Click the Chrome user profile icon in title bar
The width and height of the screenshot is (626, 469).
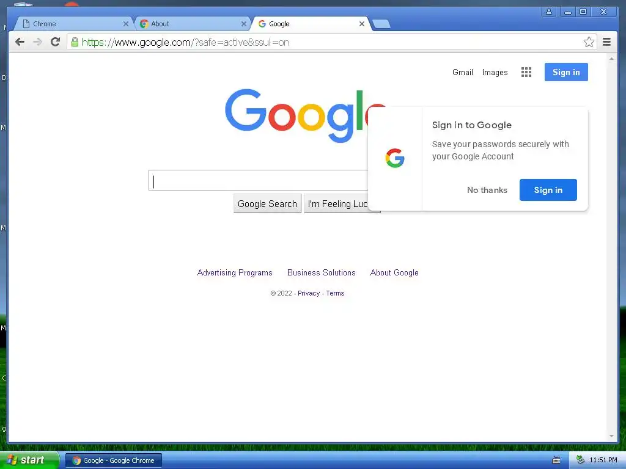click(x=549, y=12)
